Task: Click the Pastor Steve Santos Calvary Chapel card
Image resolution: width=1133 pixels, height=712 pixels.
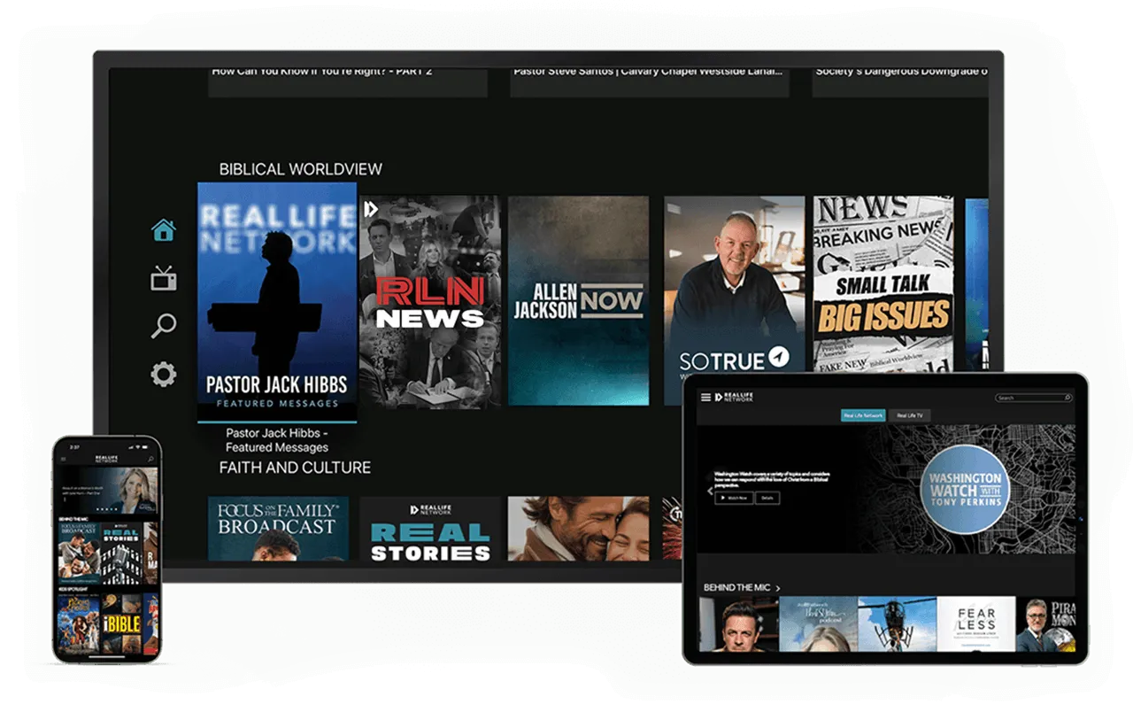Action: [650, 81]
